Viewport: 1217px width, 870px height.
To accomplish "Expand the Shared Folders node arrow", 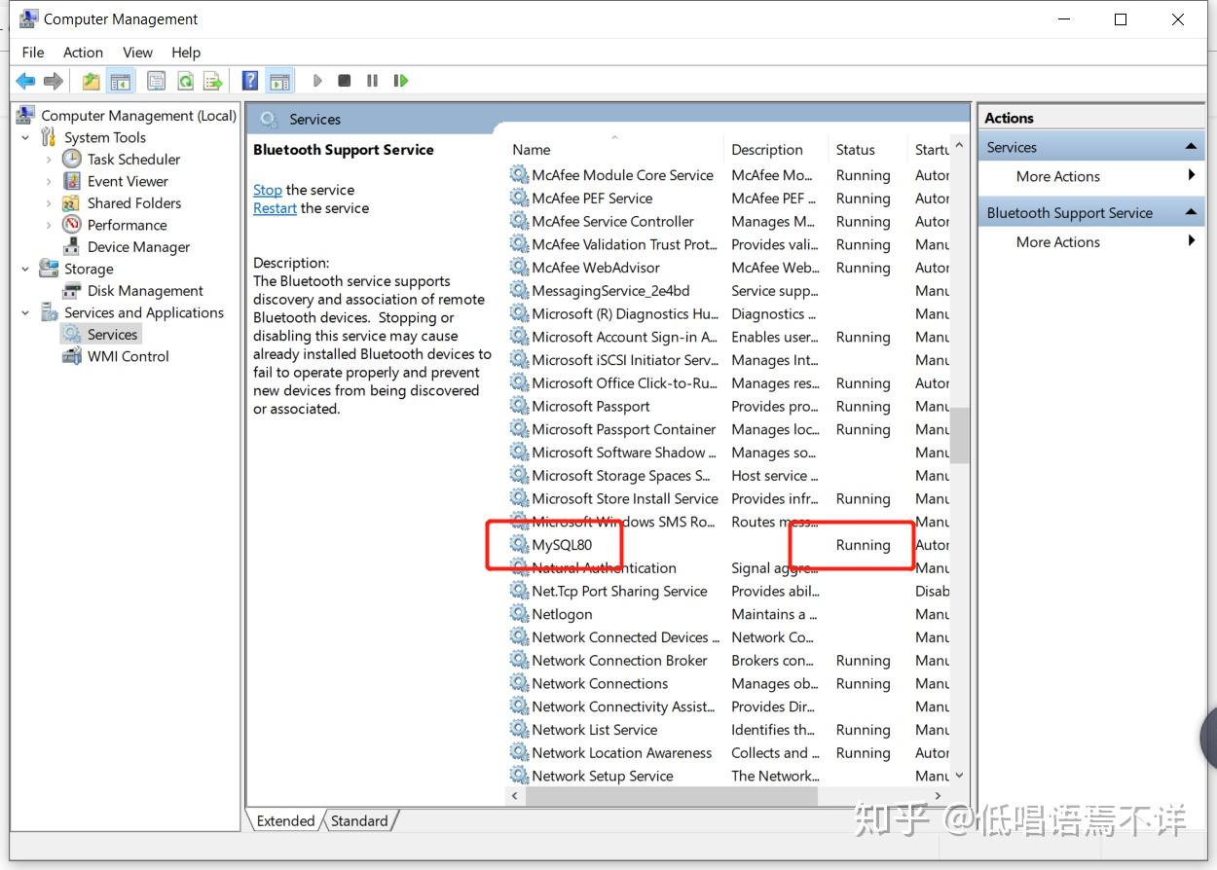I will click(x=49, y=202).
